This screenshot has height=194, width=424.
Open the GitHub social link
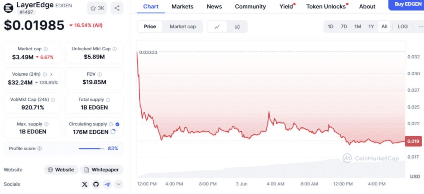pos(96,184)
